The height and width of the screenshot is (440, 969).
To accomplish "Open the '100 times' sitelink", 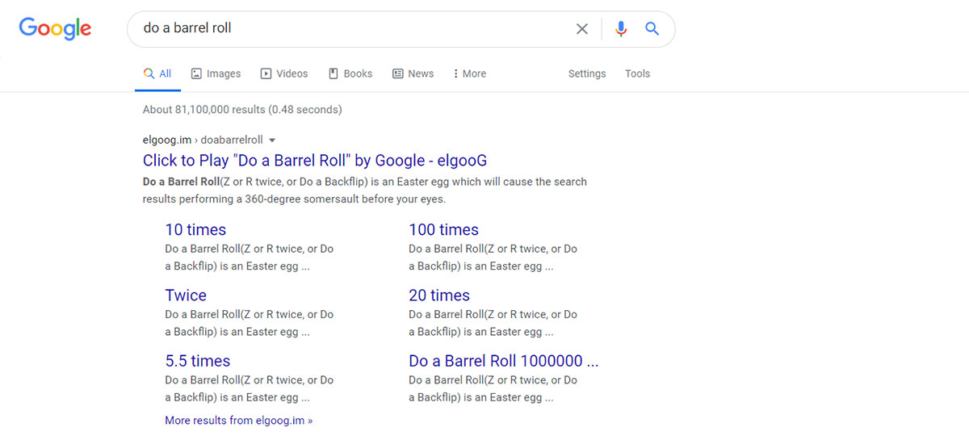I will (443, 230).
